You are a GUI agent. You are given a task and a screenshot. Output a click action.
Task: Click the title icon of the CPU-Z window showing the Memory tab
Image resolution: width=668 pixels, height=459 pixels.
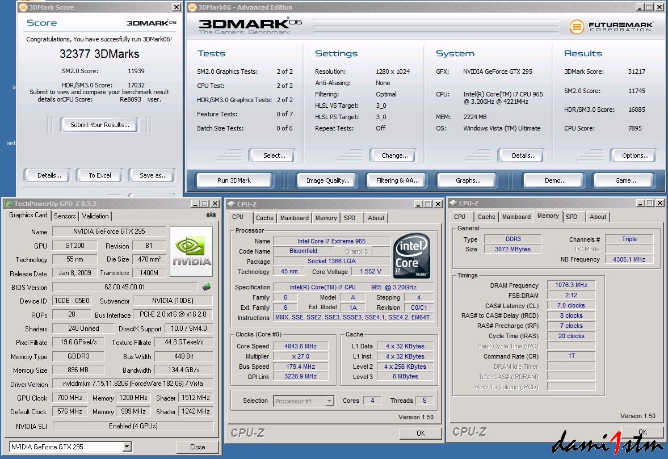(x=453, y=203)
